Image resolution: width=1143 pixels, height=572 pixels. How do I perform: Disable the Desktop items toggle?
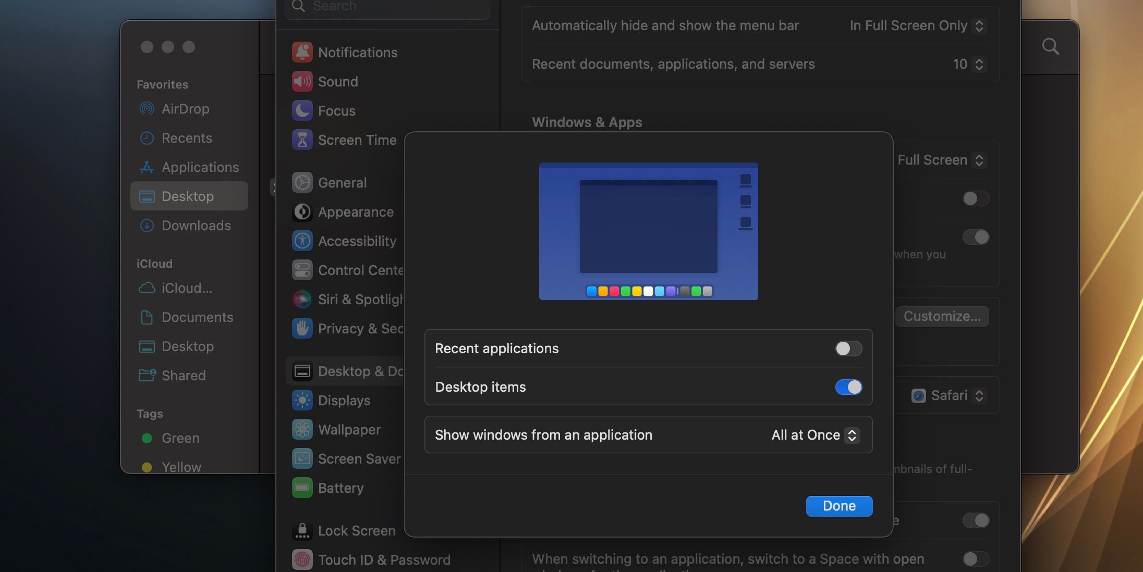[x=848, y=387]
